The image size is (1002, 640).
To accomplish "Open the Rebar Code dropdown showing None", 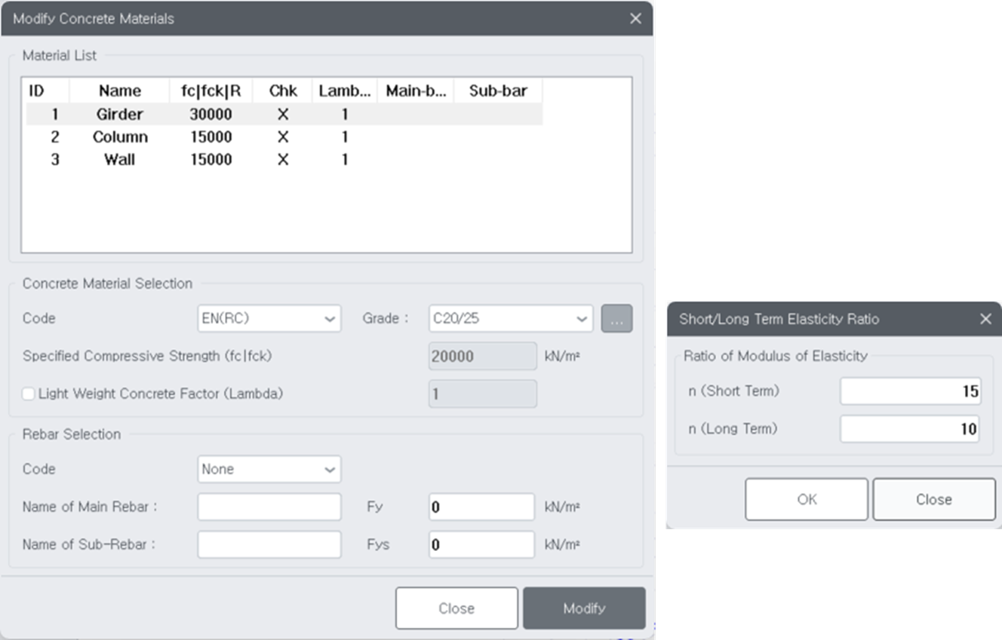I will coord(269,469).
